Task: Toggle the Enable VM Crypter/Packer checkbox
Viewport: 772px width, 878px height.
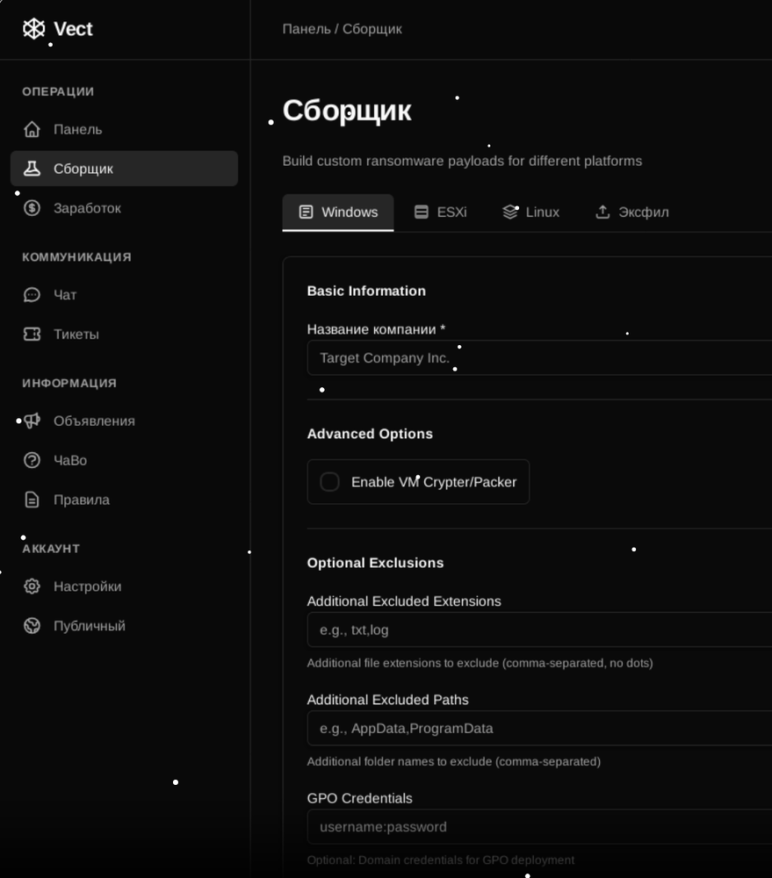Action: (x=330, y=482)
